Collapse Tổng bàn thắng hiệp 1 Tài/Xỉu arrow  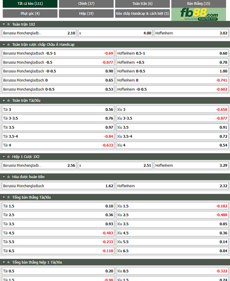click(x=4, y=262)
